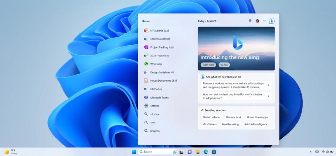Select the recent search 'v3 share'
Viewport: 336px width, 156px height.
155,114
